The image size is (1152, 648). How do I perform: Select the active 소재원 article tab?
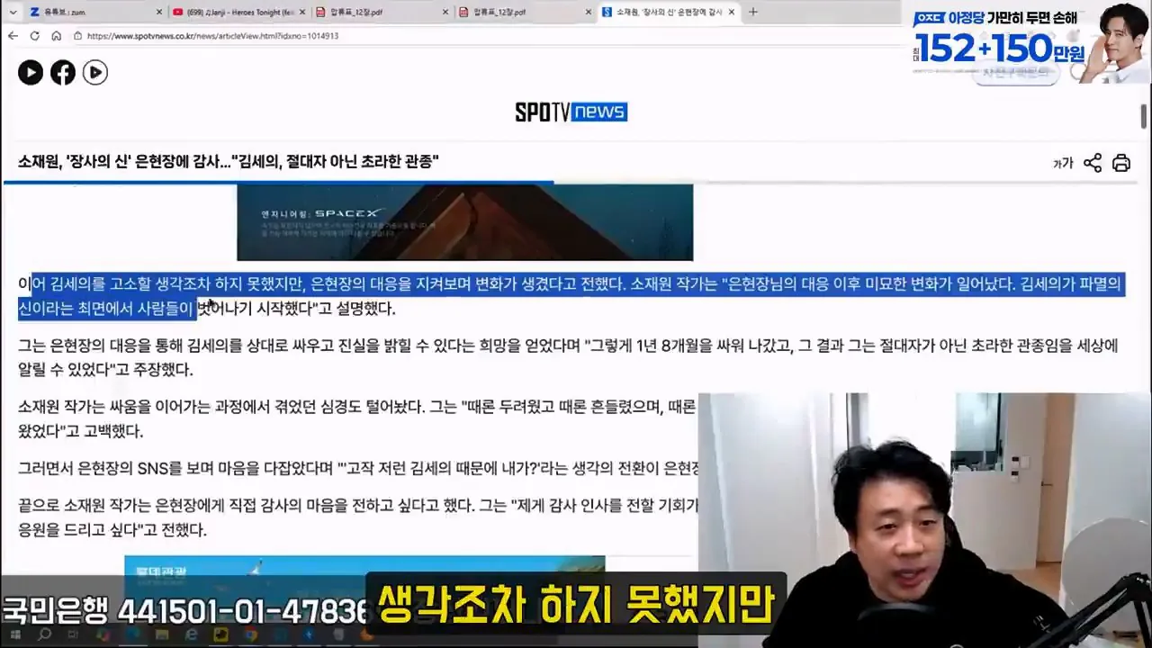pyautogui.click(x=670, y=12)
